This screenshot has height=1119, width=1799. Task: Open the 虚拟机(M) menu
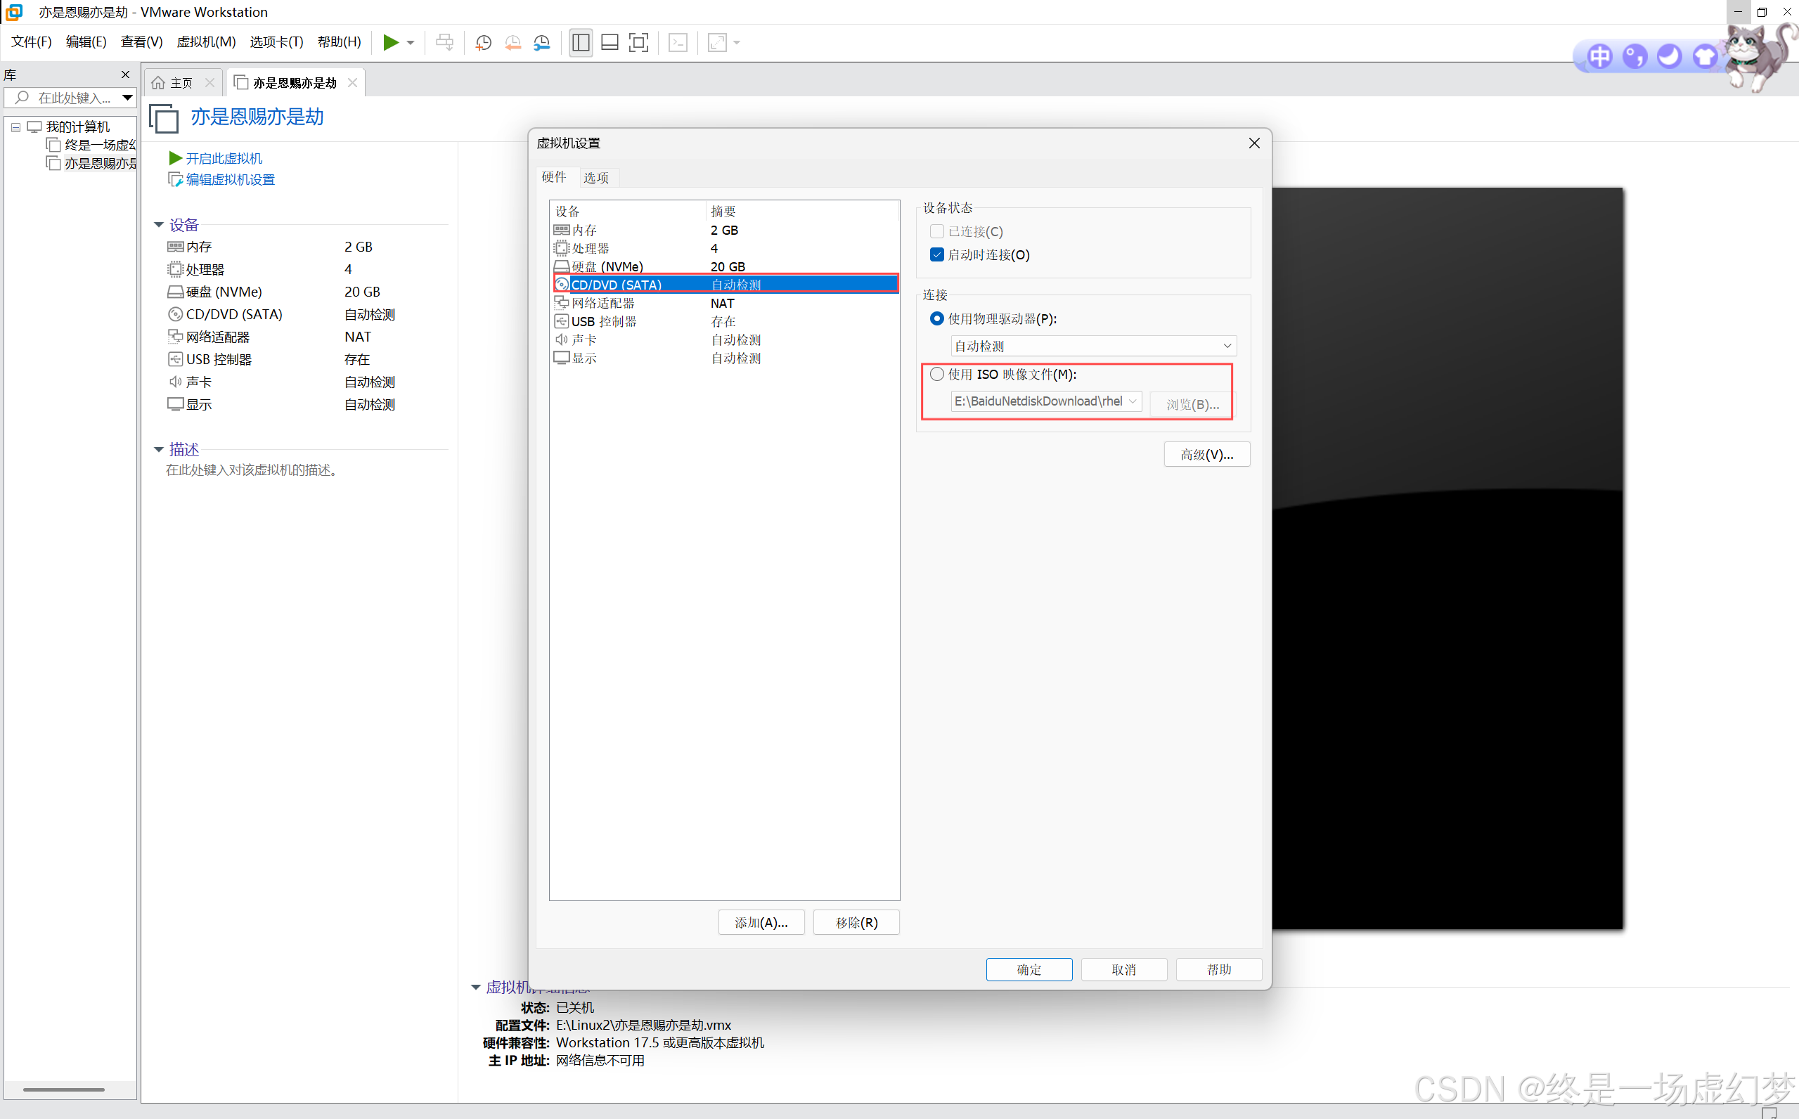click(x=206, y=42)
